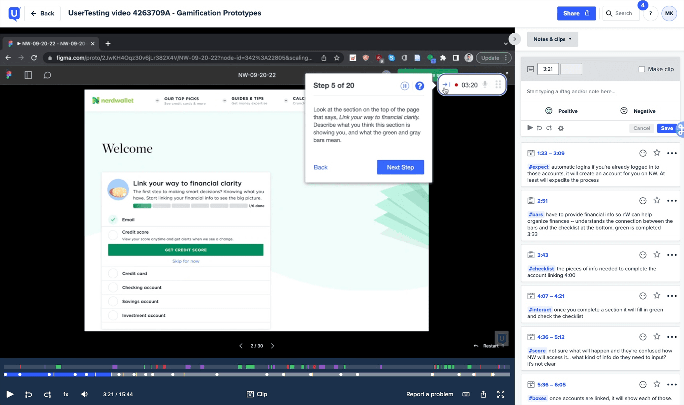The image size is (684, 405).
Task: Collapse the notes side panel
Action: click(x=514, y=39)
